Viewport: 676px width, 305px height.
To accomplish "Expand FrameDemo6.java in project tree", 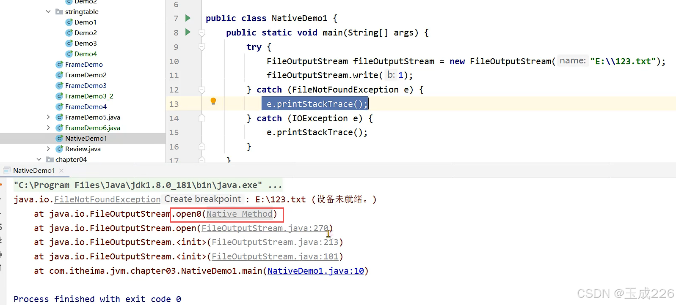I will 48,128.
